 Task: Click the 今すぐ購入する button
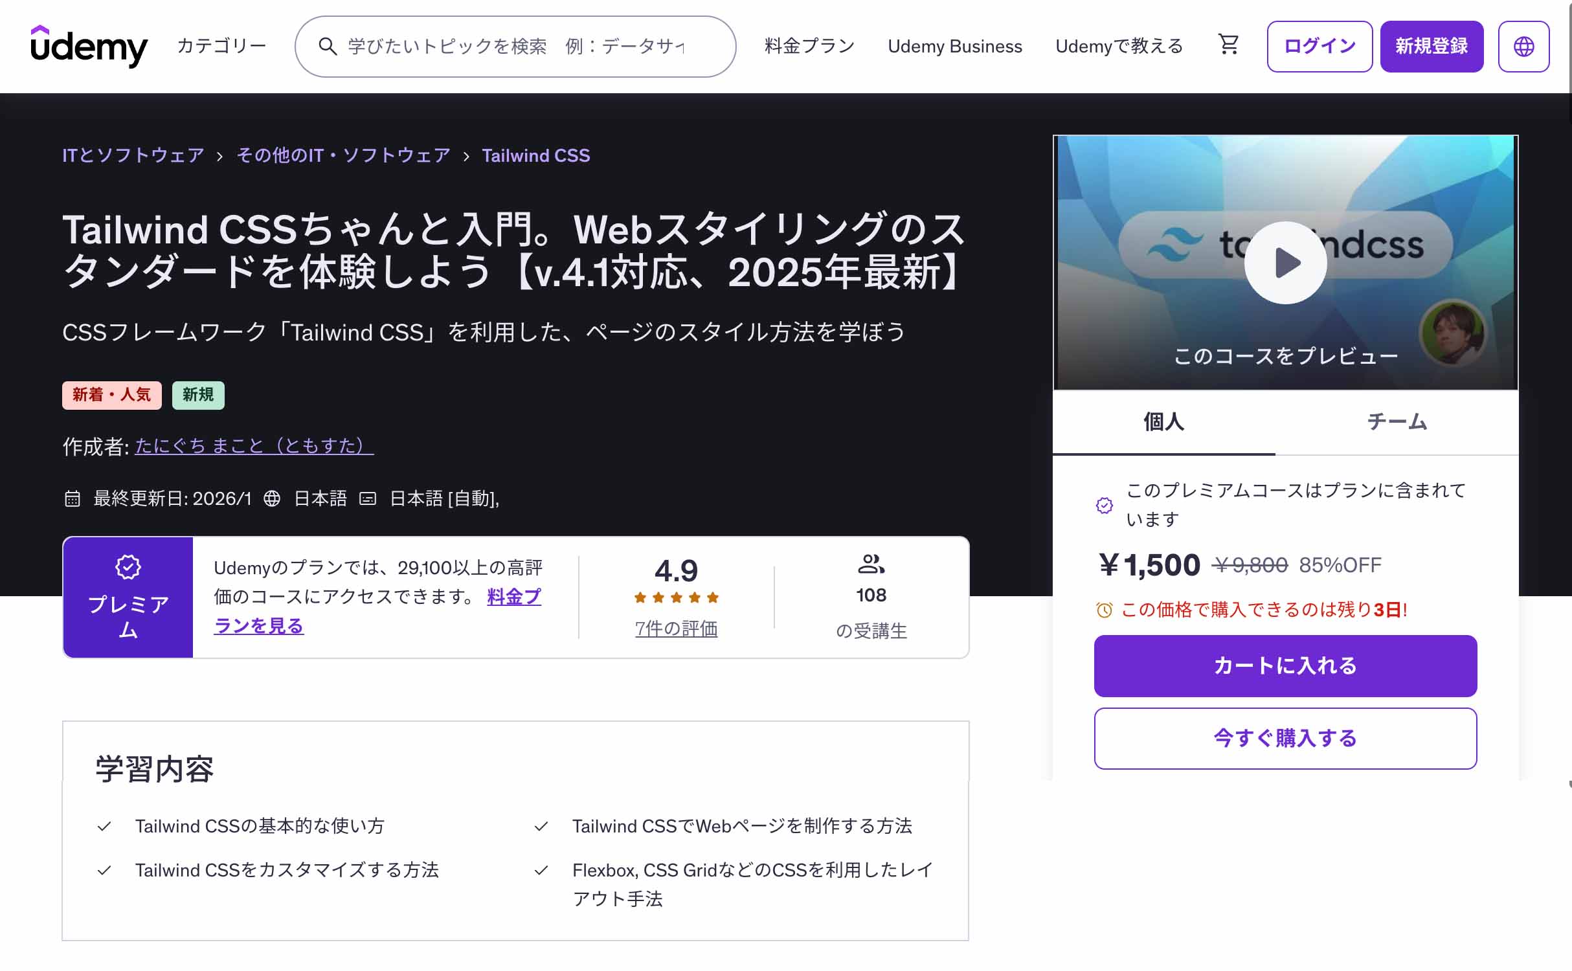pyautogui.click(x=1285, y=738)
